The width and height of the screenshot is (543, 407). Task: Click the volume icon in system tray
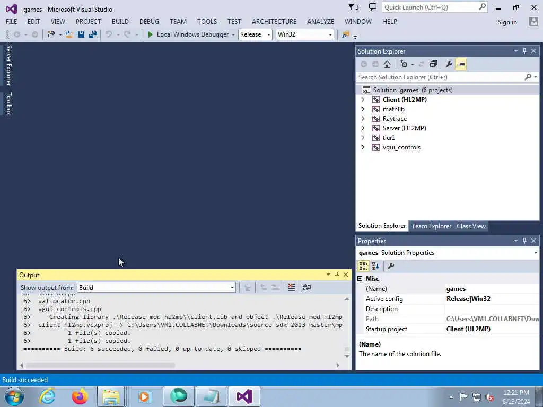(489, 397)
